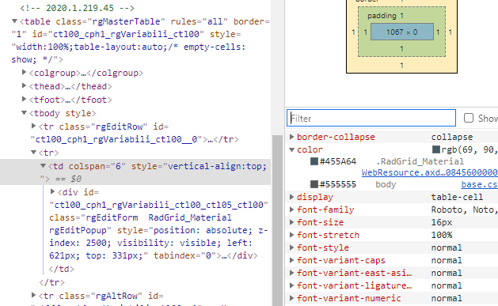Toggle the Show all checkbox
Screen dimensions: 498x306
click(x=469, y=118)
